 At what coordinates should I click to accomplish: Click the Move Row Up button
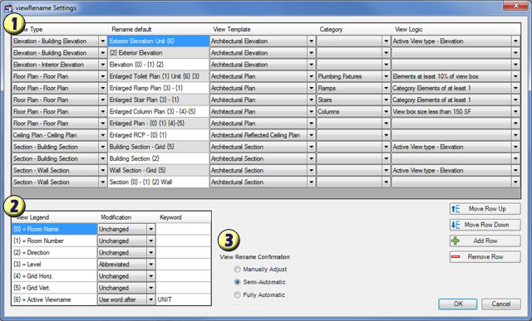coord(485,209)
